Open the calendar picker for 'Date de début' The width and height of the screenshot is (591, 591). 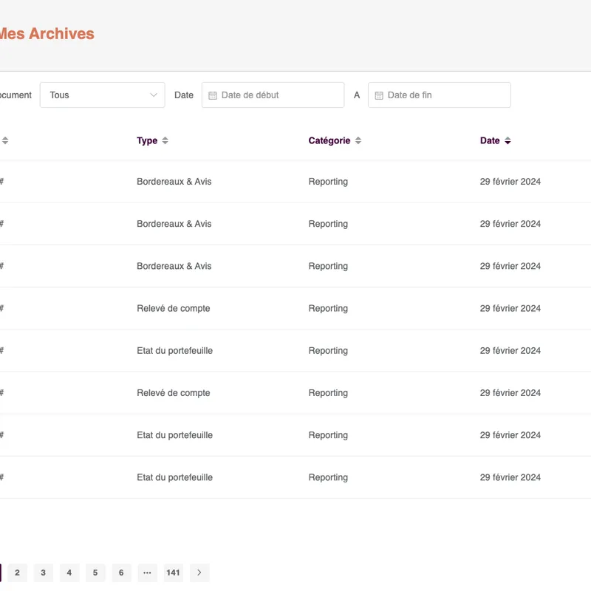[213, 95]
